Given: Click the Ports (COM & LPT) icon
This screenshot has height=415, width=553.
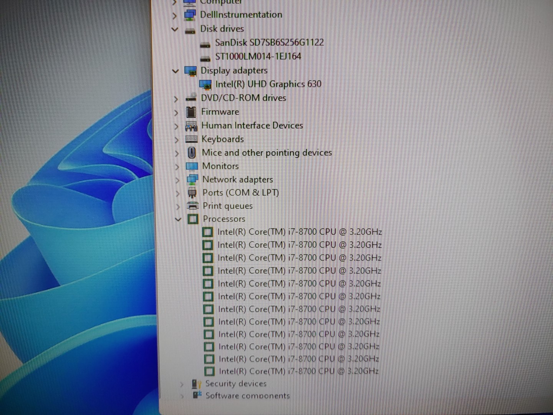Looking at the screenshot, I should [x=192, y=193].
